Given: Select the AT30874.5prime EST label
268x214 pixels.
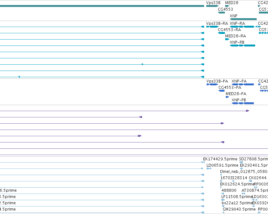Looking at the screenshot, I should 255,190.
